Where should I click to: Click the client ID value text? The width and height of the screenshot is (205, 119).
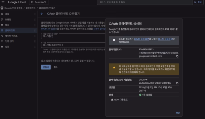pos(158,53)
